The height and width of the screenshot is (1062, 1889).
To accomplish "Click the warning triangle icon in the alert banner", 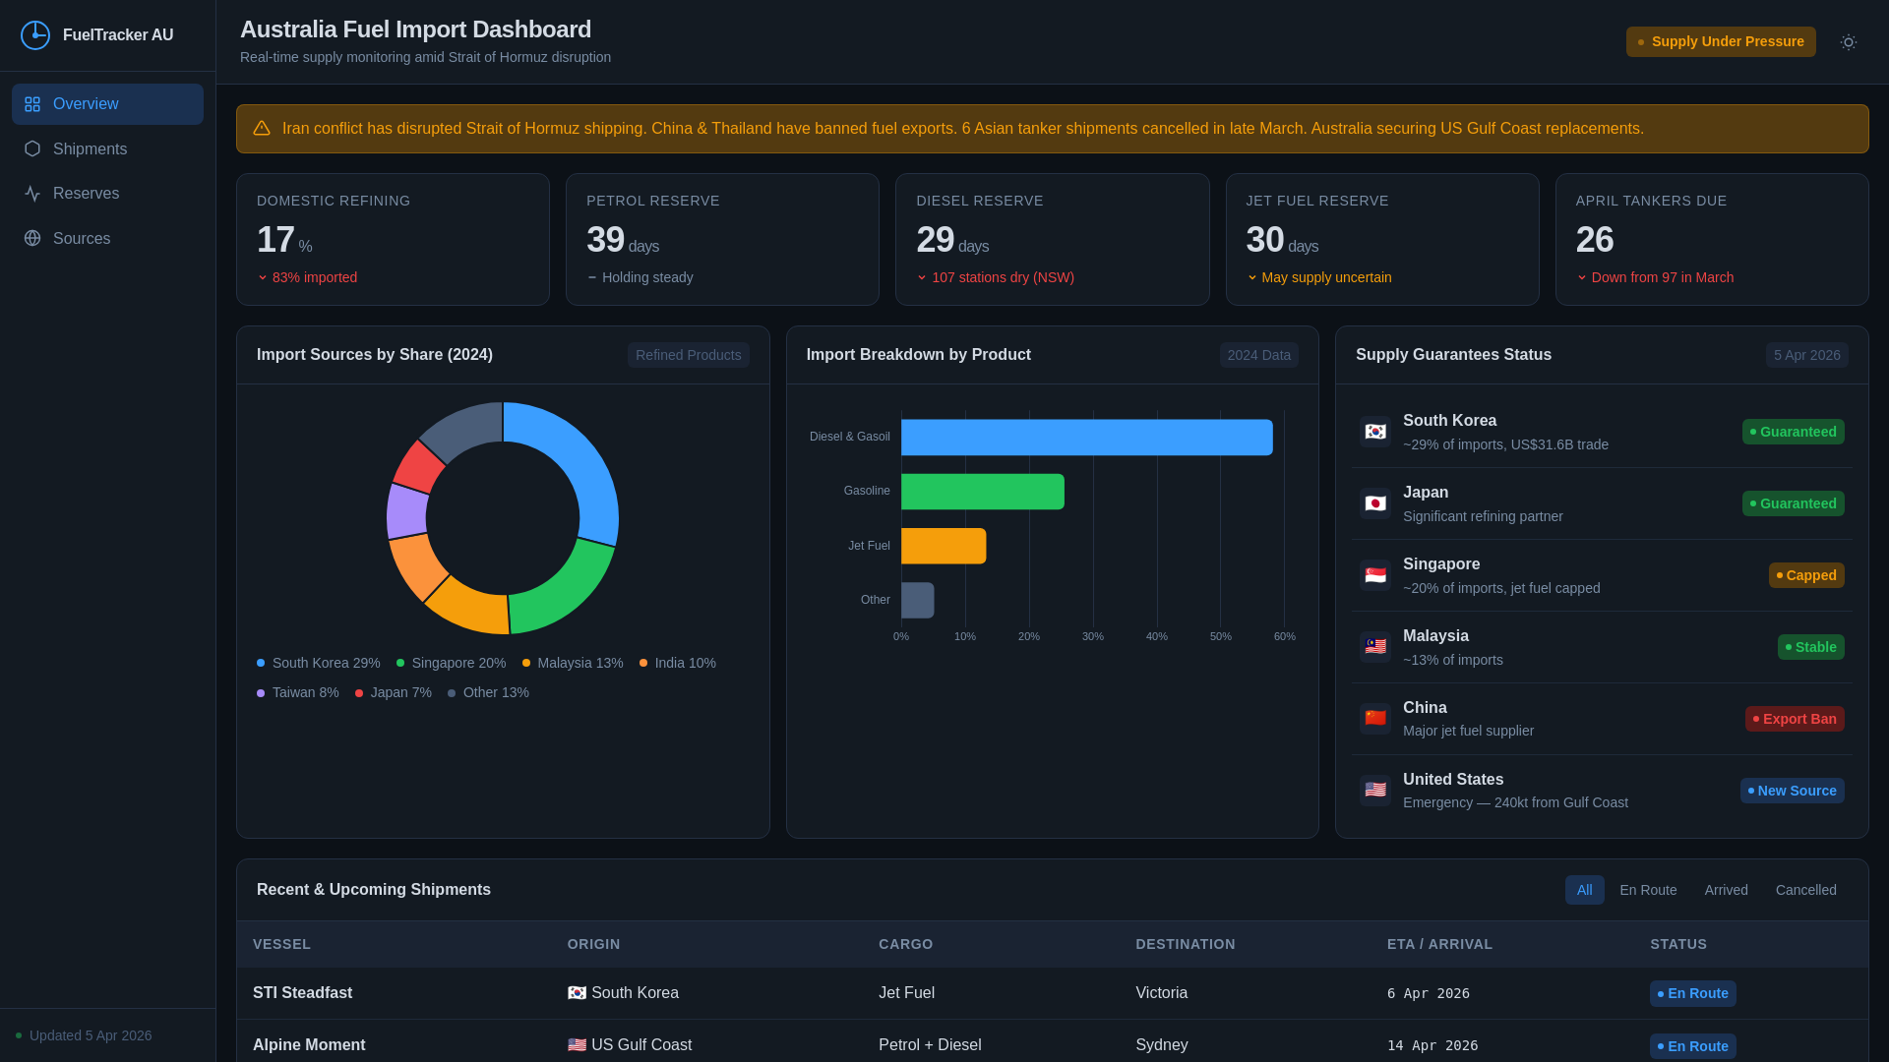I will 261,129.
